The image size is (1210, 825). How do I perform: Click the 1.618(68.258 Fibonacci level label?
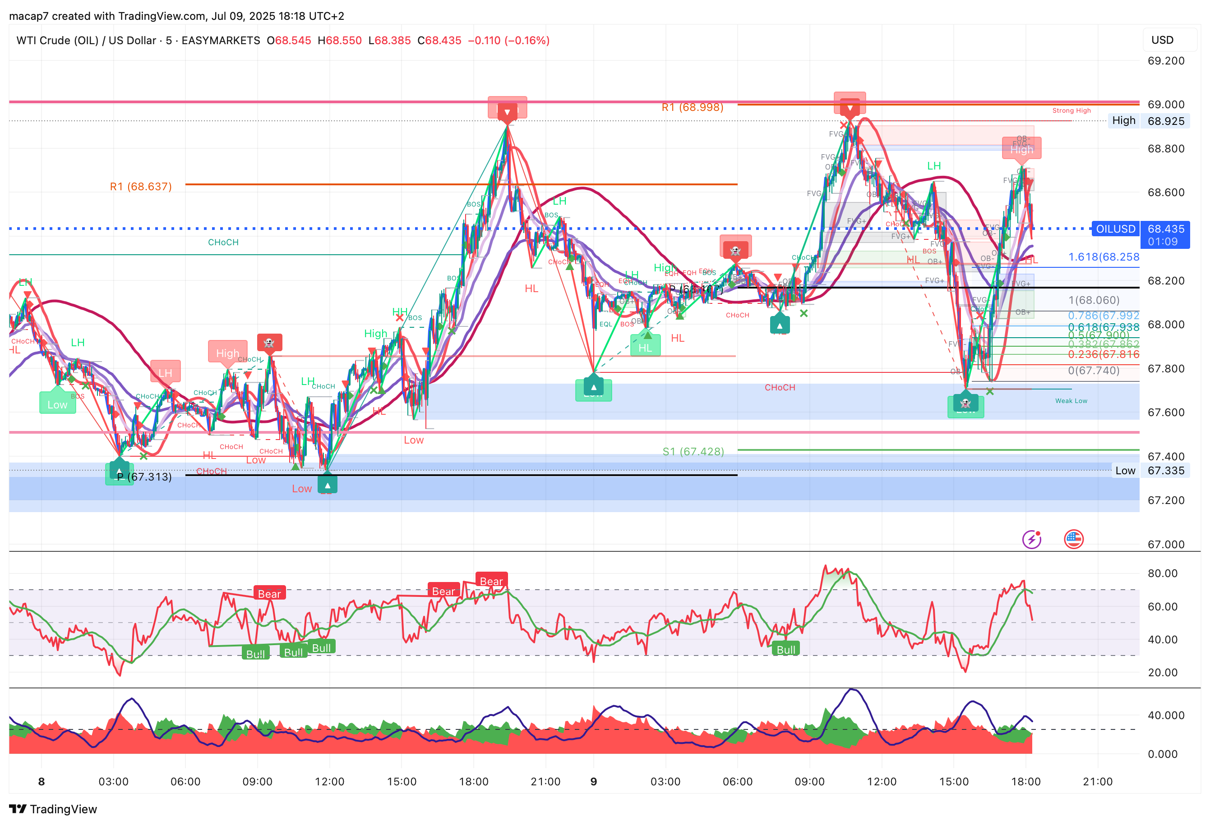[1103, 257]
